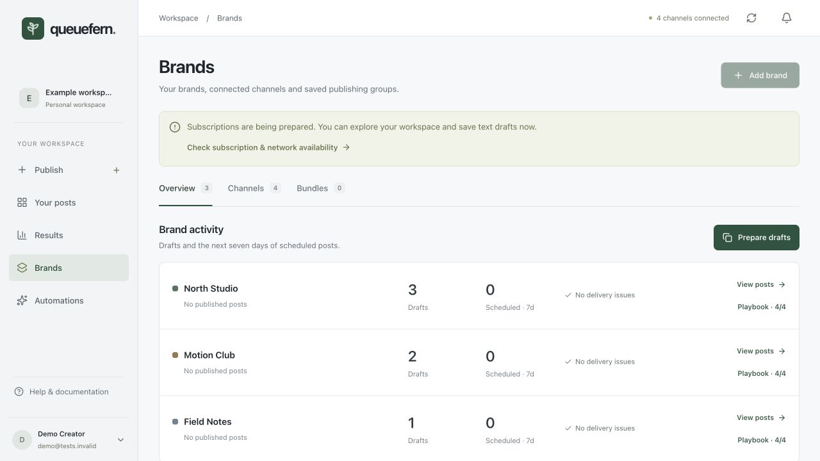820x461 pixels.
Task: Open Motion Club Playbook 4/4
Action: (762, 373)
